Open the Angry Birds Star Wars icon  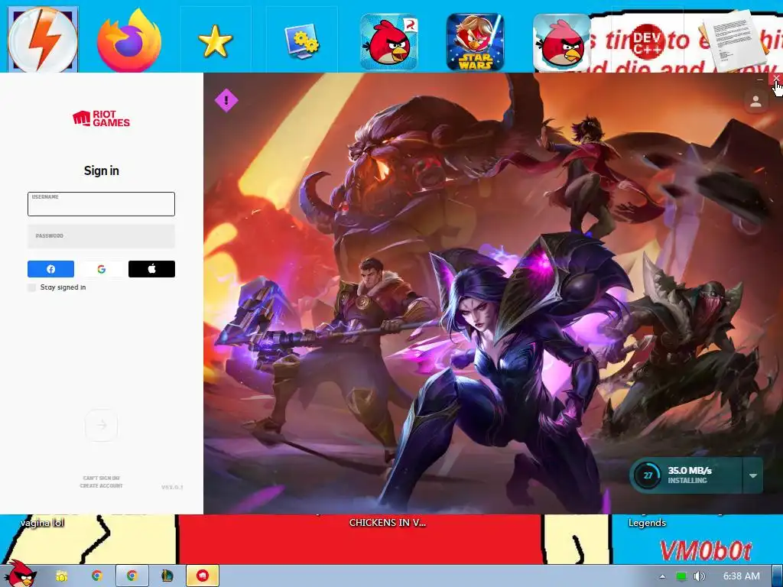coord(475,42)
